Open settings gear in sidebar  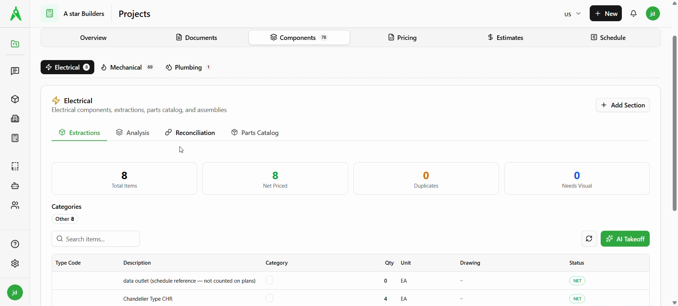point(15,264)
